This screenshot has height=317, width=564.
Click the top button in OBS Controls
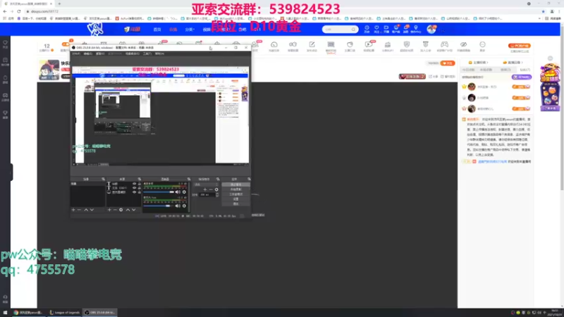point(235,185)
